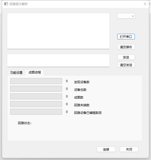Click the 设备总数 progress bar
The height and width of the screenshot is (160, 151).
[36, 89]
